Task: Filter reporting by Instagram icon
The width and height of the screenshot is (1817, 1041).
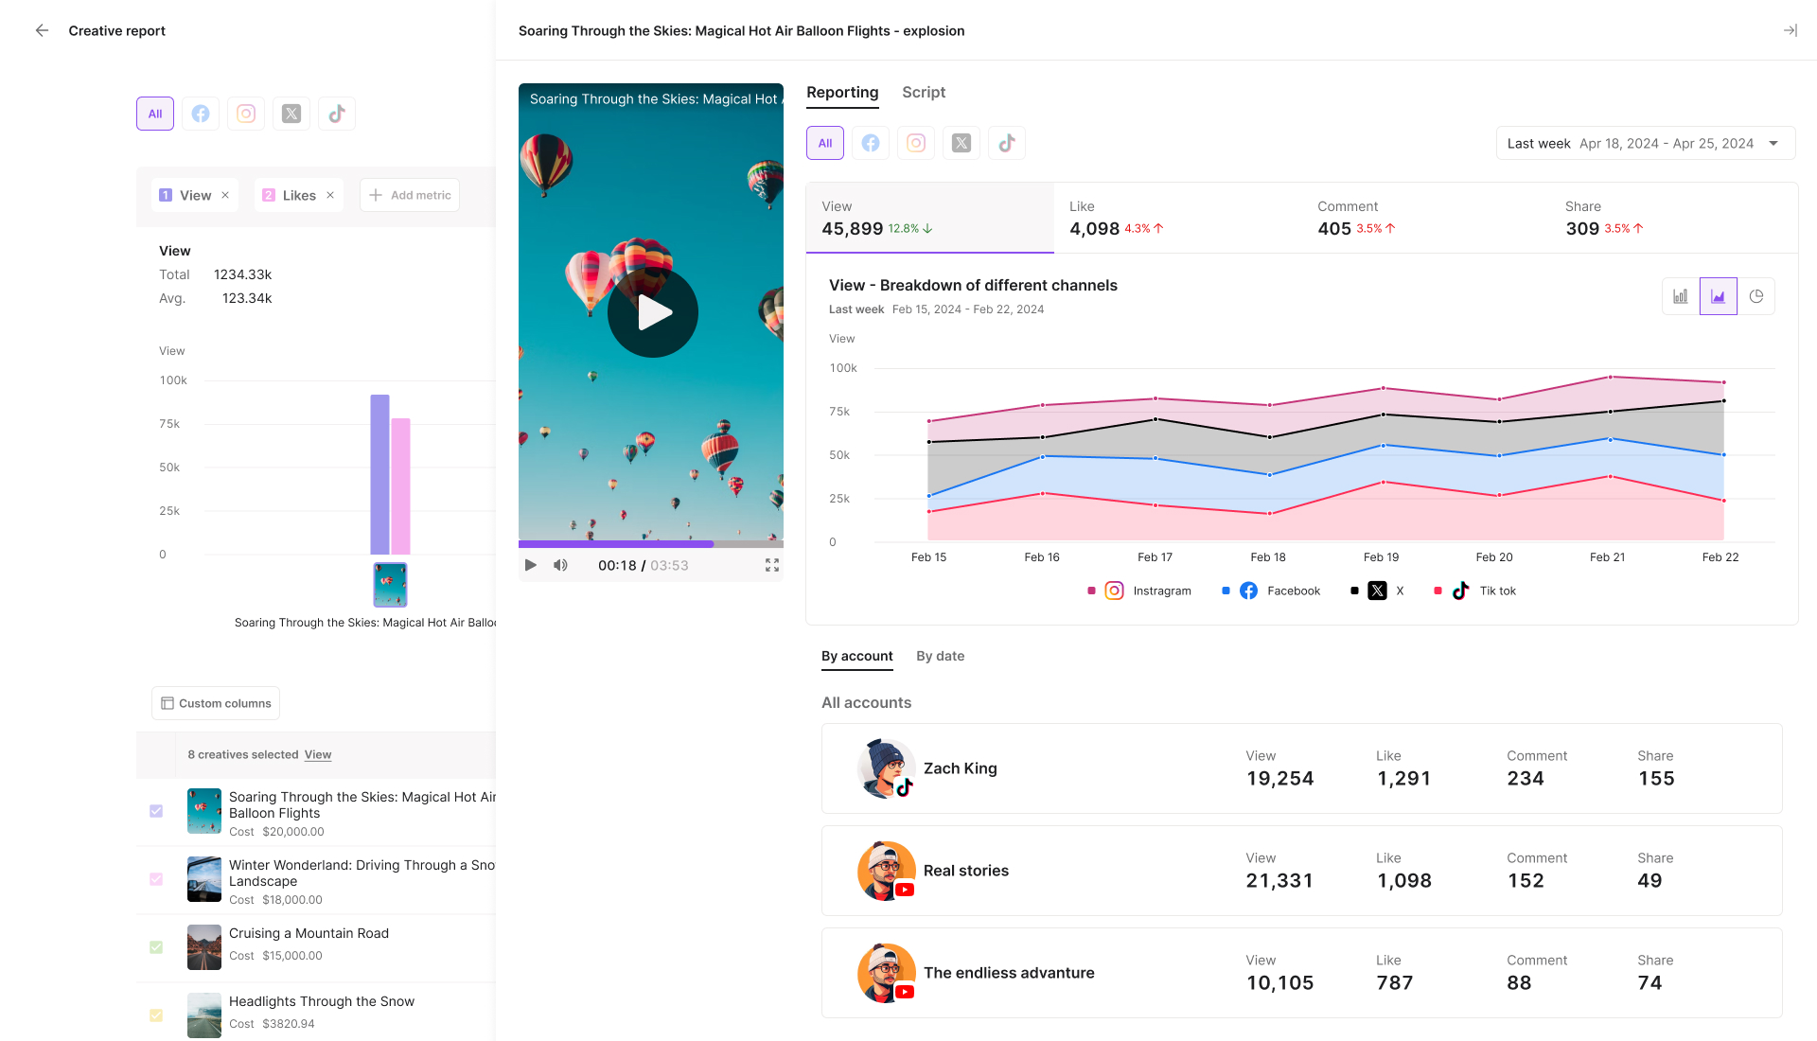Action: (915, 143)
